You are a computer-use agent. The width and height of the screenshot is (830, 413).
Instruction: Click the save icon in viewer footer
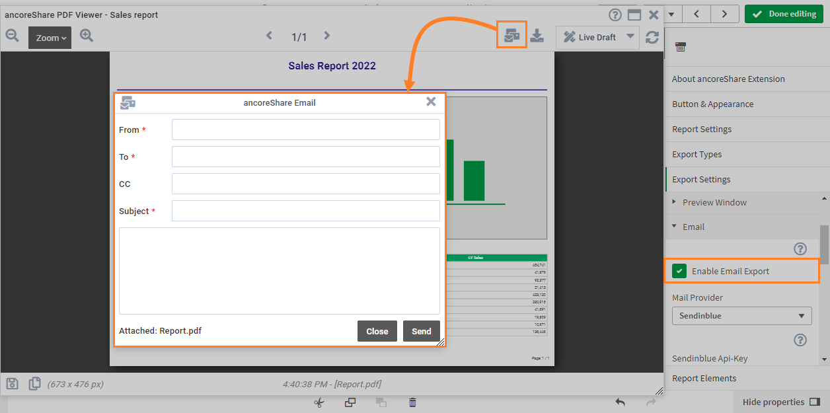[x=13, y=383]
